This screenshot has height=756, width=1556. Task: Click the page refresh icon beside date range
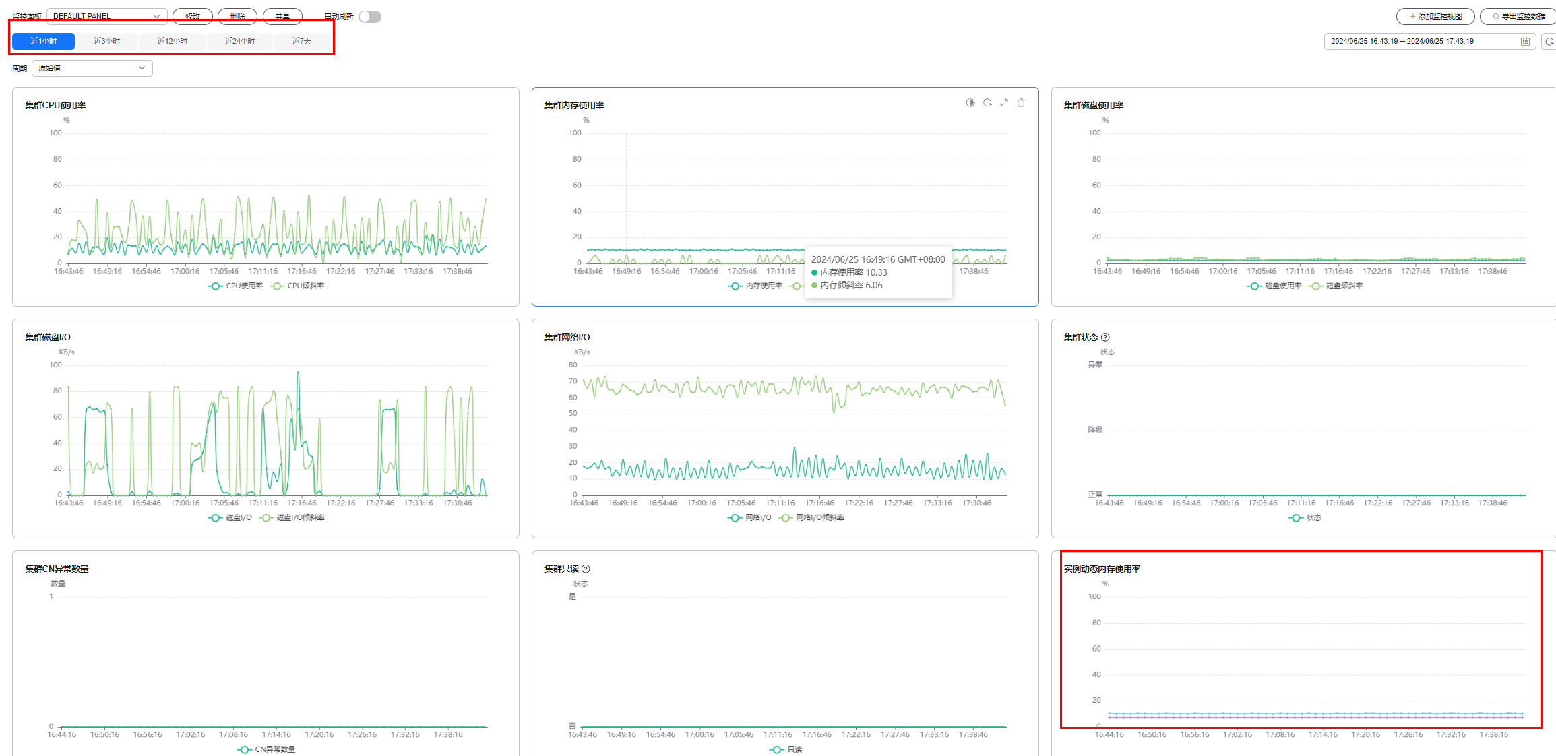click(1549, 42)
